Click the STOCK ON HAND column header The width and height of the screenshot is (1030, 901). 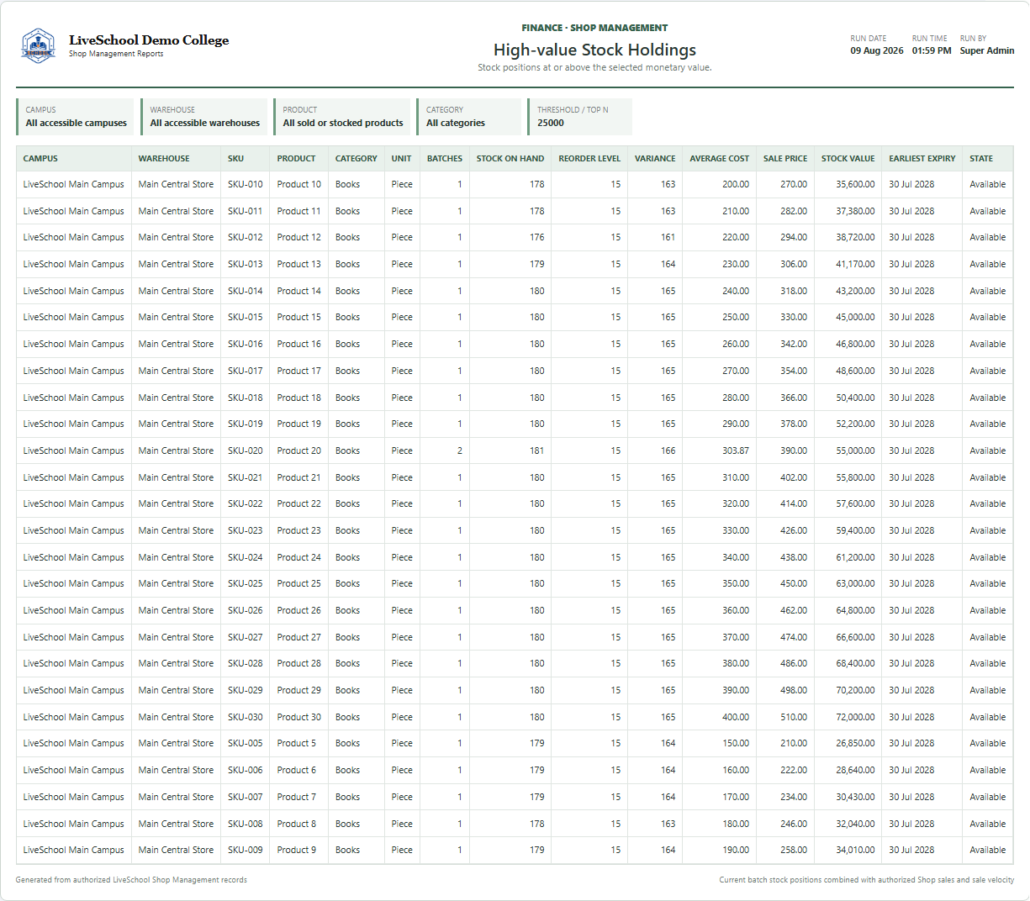(x=510, y=158)
